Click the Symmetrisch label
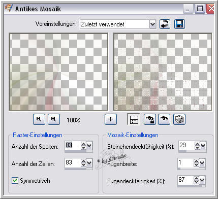Viewport: 218px width, 199px height. (35, 181)
